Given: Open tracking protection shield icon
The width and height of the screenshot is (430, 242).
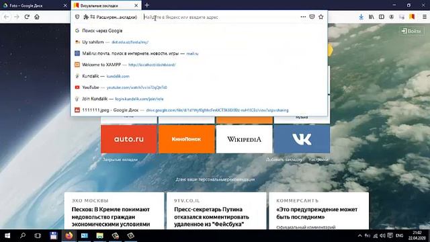Looking at the screenshot, I should (77, 17).
